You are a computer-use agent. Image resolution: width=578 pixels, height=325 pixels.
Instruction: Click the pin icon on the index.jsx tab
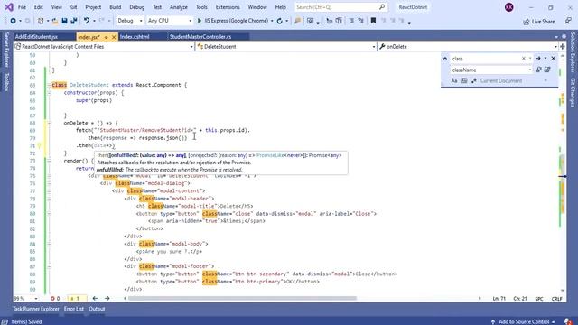coord(107,37)
